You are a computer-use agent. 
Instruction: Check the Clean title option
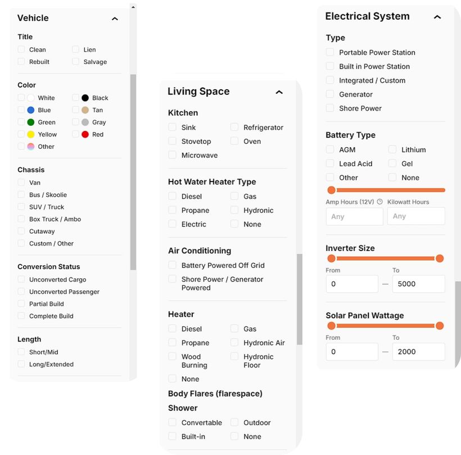(20, 49)
